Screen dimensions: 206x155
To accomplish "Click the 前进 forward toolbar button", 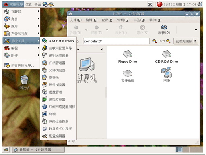I will pyautogui.click(x=96, y=29).
